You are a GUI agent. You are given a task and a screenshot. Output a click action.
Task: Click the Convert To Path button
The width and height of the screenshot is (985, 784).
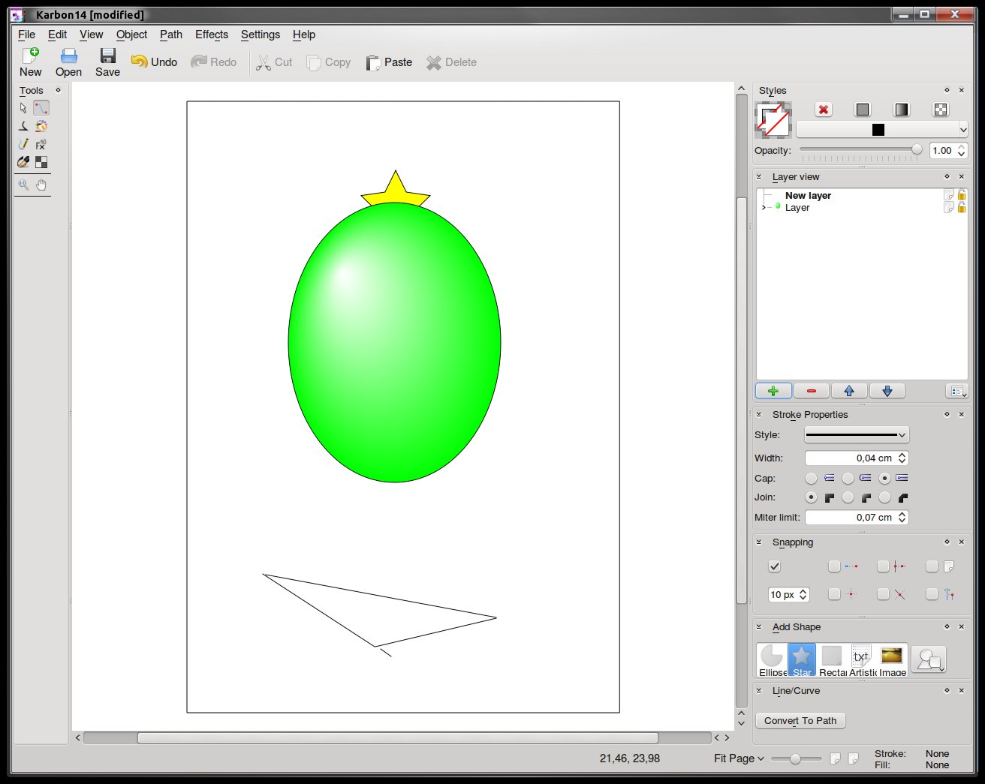(800, 720)
